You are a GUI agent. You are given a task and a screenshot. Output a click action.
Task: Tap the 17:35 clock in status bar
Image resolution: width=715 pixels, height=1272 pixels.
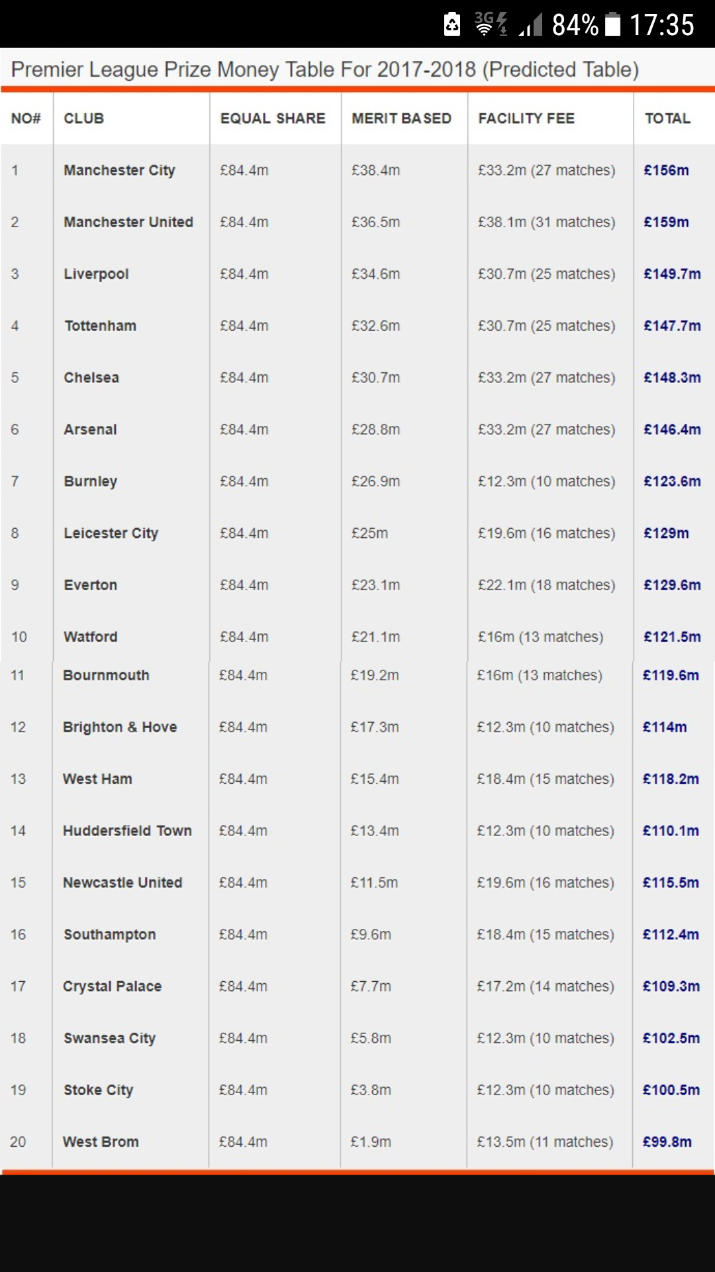pyautogui.click(x=661, y=25)
